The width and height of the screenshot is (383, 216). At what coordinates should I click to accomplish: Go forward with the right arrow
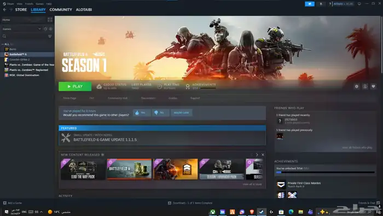[x=11, y=9]
